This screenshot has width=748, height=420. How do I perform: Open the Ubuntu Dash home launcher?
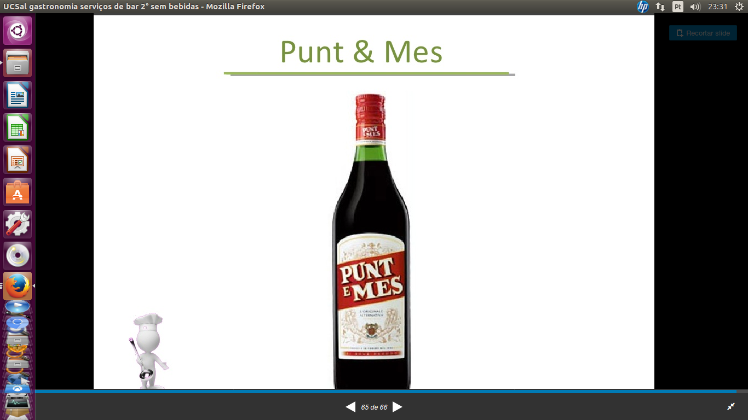[18, 31]
